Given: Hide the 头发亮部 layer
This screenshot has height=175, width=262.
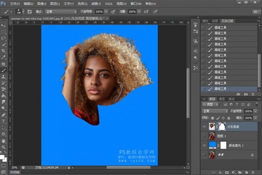Looking at the screenshot, I should 204,126.
